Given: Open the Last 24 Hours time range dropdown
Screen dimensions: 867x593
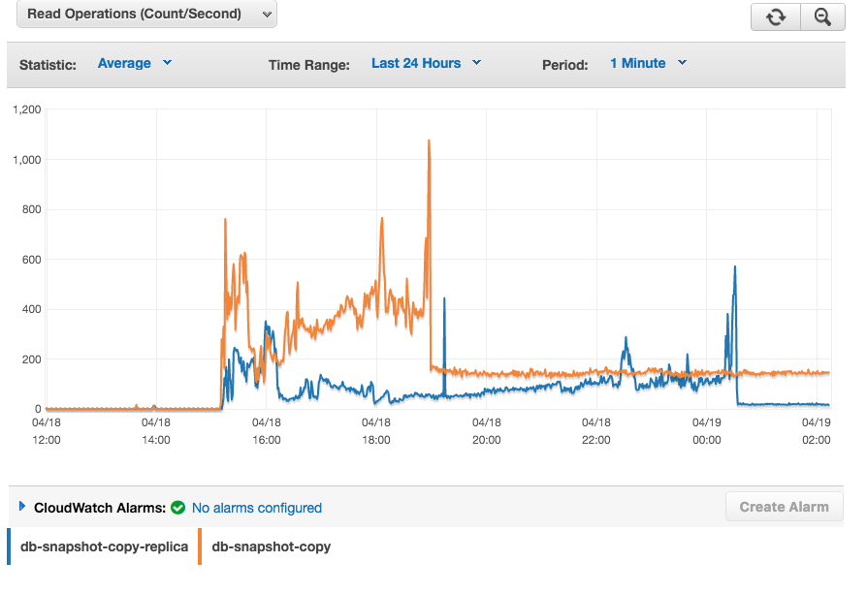Looking at the screenshot, I should tap(427, 64).
